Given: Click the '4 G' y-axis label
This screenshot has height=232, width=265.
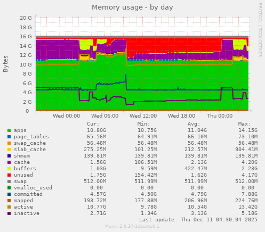Looking at the screenshot, I should tap(27, 93).
